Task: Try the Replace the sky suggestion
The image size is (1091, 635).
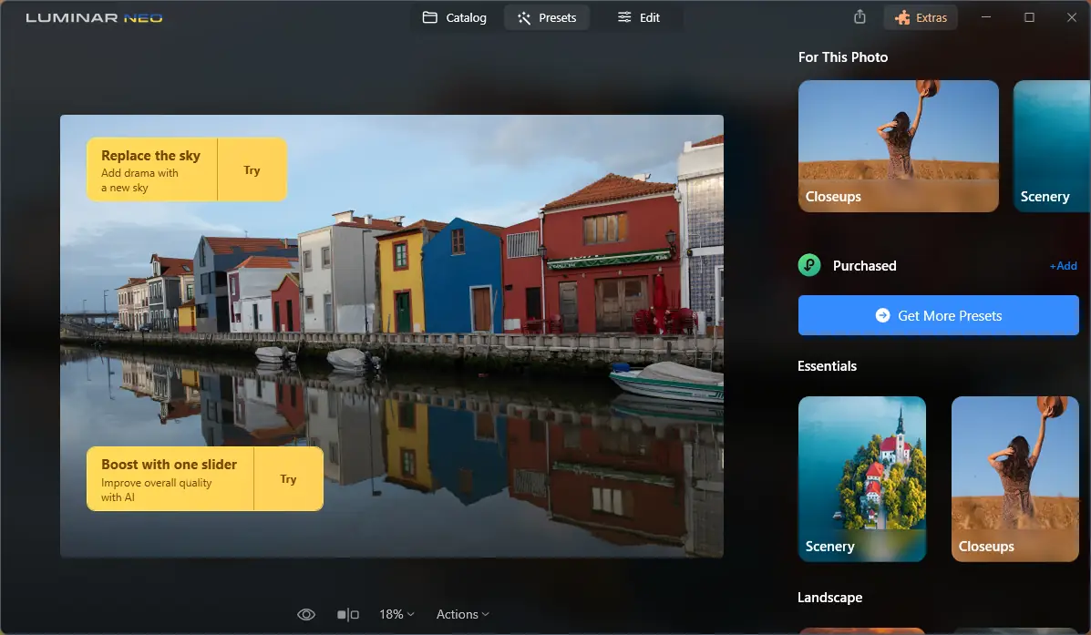Action: coord(252,169)
